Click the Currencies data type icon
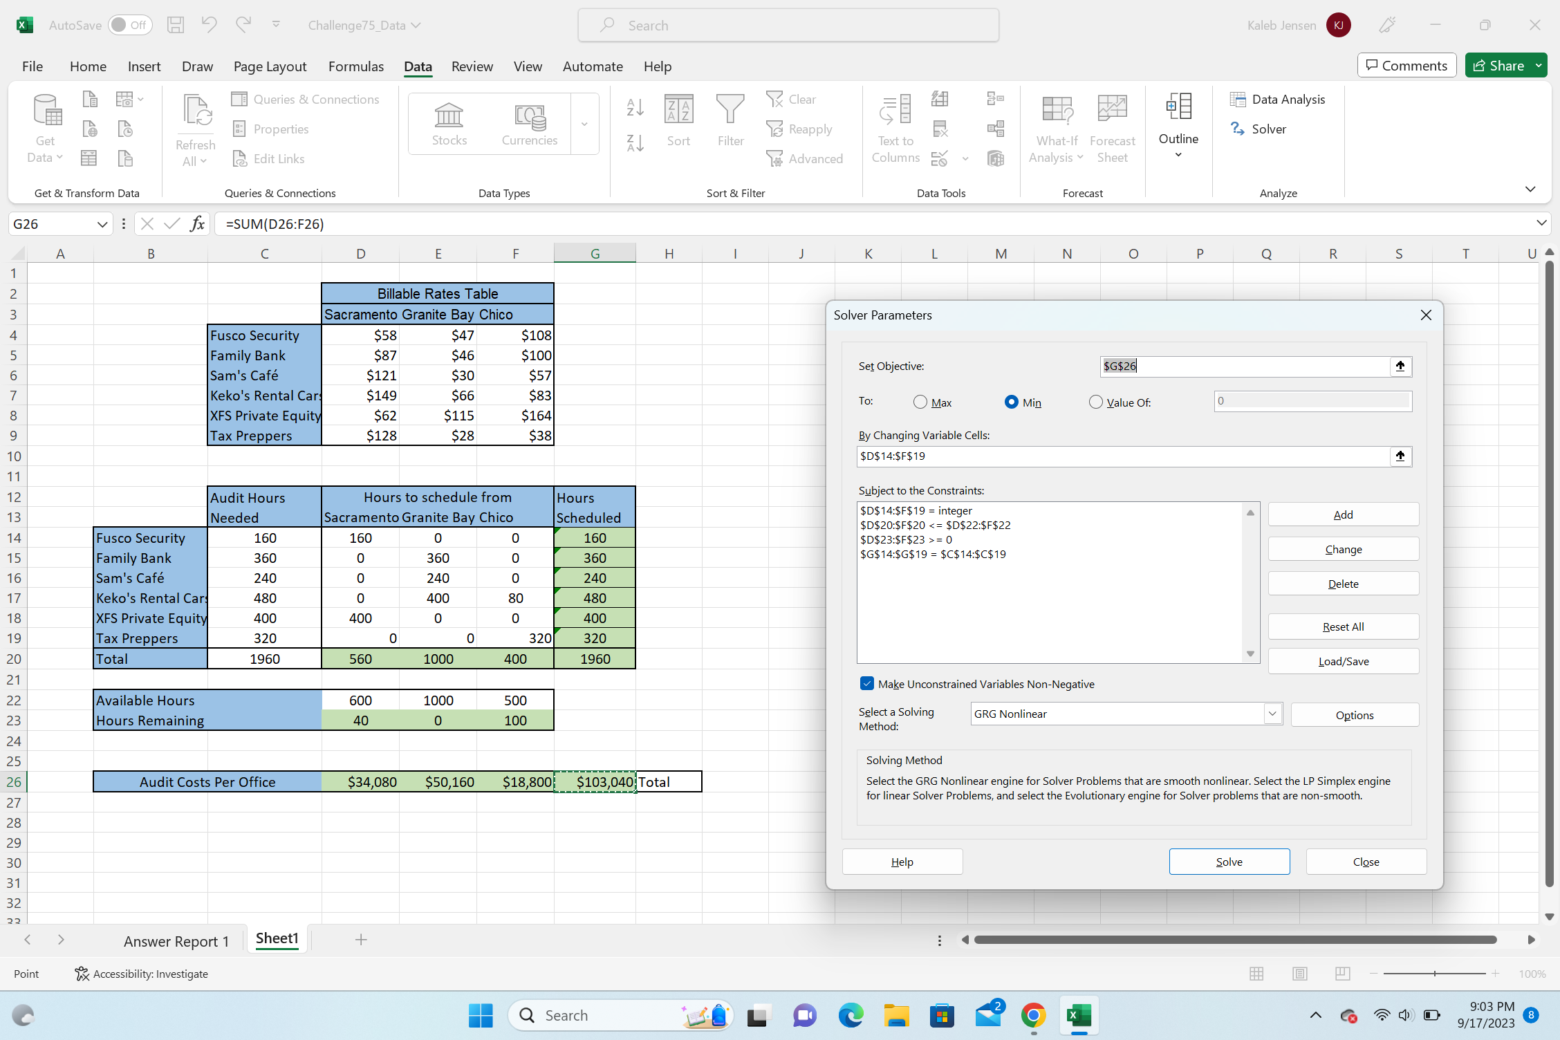 click(x=529, y=124)
